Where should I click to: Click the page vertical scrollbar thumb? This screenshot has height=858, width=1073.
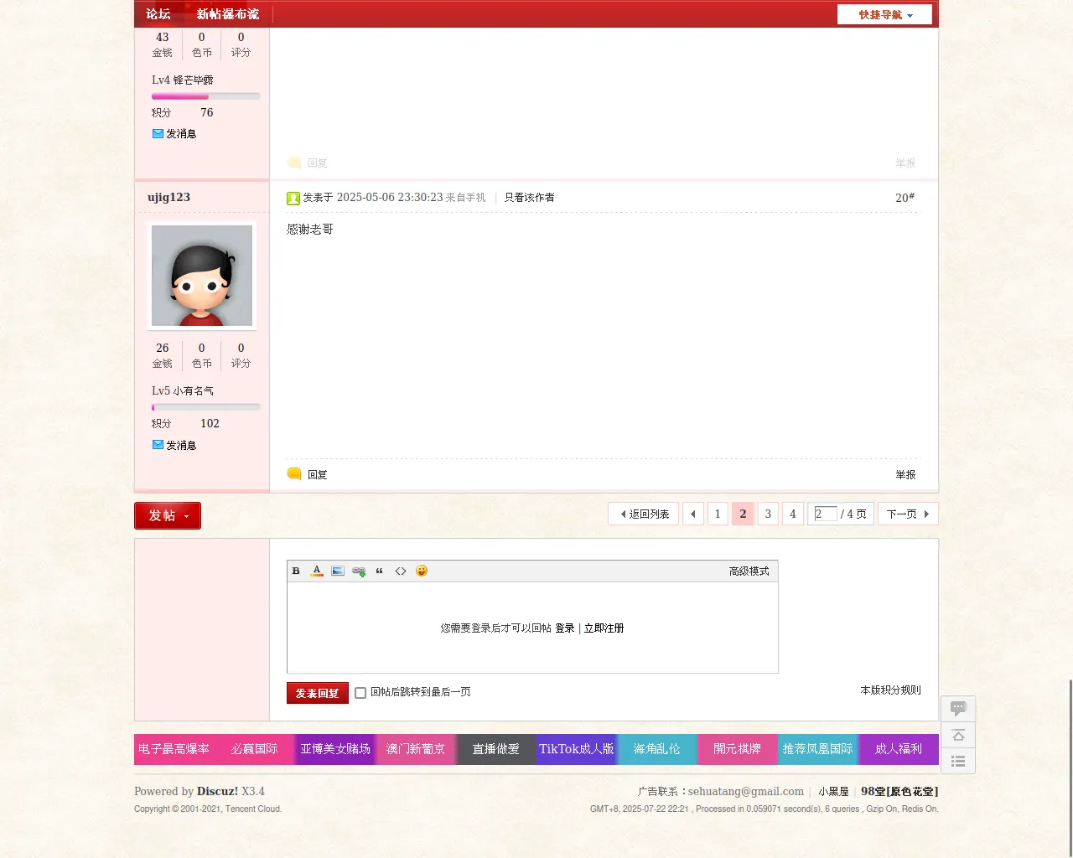1070,767
